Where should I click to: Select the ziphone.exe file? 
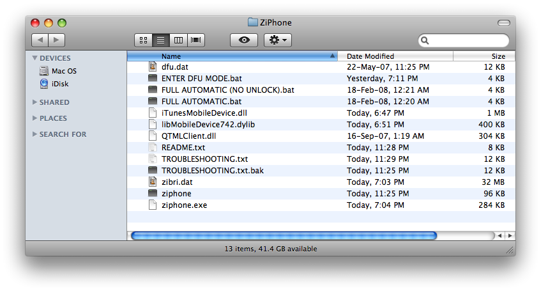[x=184, y=205]
